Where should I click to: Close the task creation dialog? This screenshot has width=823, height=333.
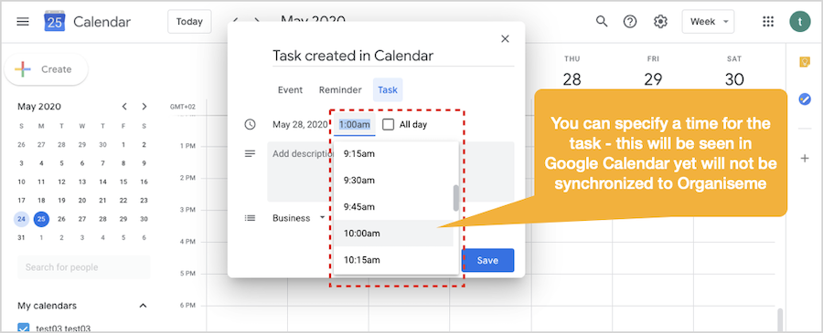click(x=505, y=39)
